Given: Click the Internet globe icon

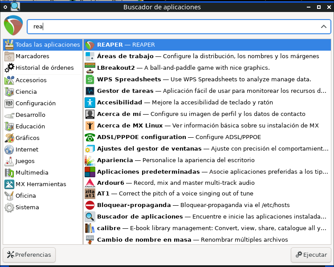Looking at the screenshot, I should [9, 149].
